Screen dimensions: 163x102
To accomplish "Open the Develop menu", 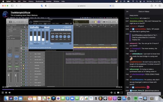I will 48,1.
